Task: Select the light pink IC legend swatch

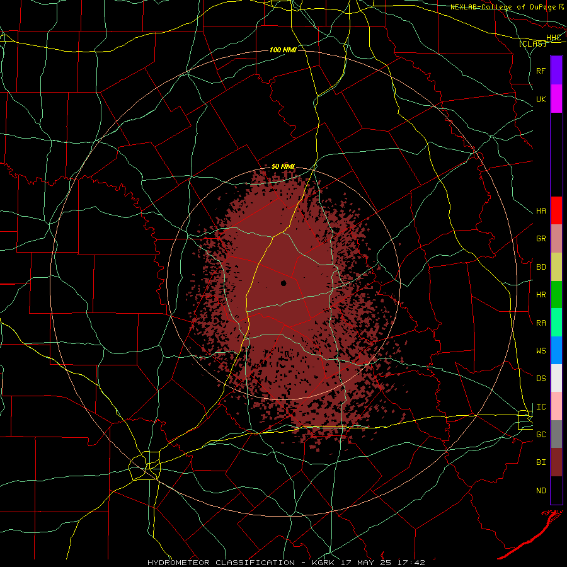Action: coord(556,406)
